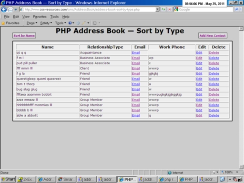The height and width of the screenshot is (183, 244).
Task: Click the browser Back arrow button
Action: [4, 10]
